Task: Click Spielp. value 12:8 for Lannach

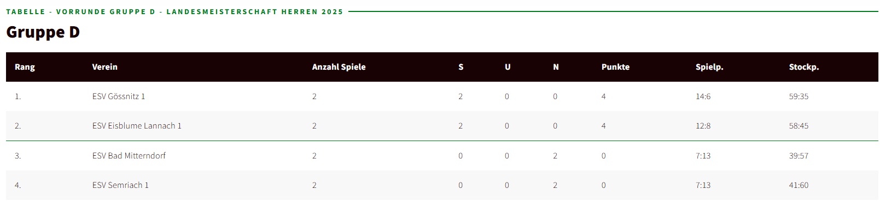Action: point(703,126)
